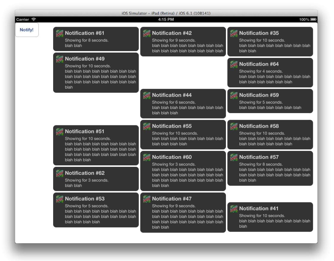Select the Notification #51 title text
334x261 pixels.
pyautogui.click(x=85, y=132)
